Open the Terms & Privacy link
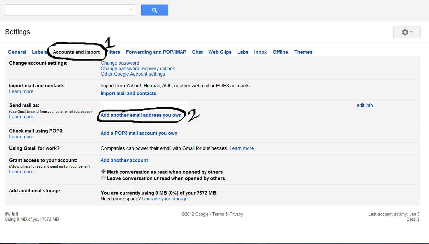This screenshot has width=429, height=244. (x=228, y=214)
